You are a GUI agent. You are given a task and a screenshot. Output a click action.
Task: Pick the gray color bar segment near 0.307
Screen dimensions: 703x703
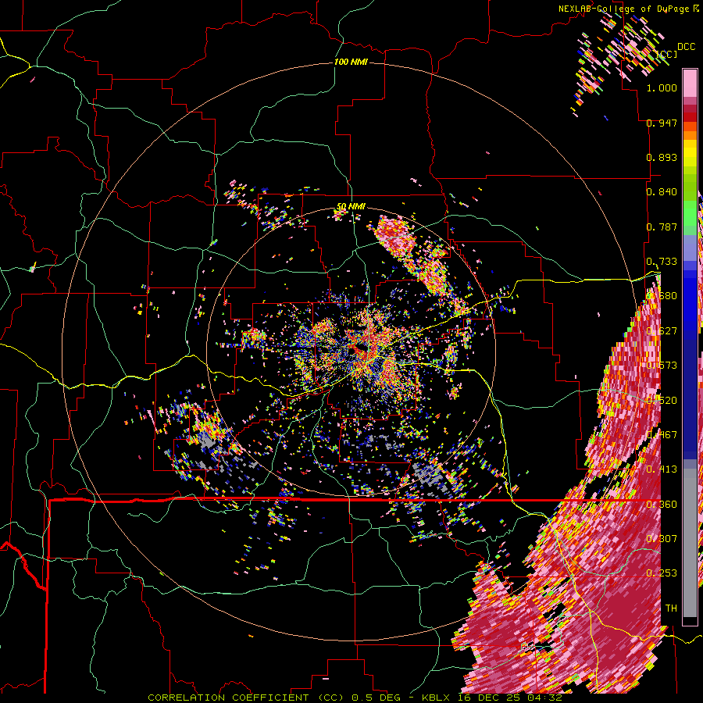(690, 543)
